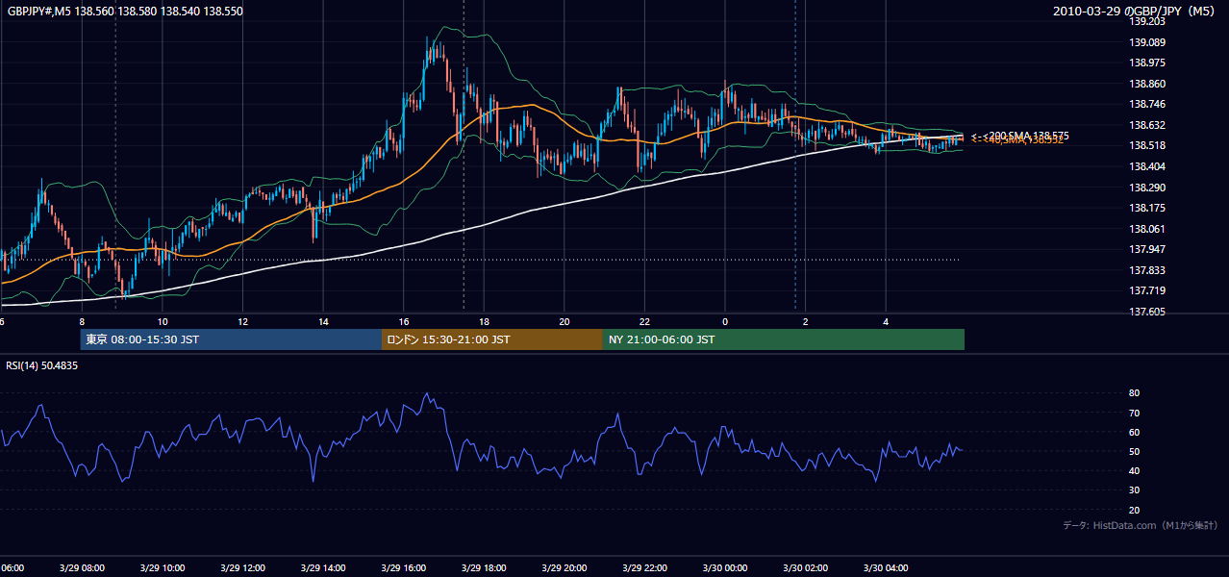The image size is (1229, 577).
Task: Click the 3/30 04:00 date label at bottom
Action: (x=885, y=568)
